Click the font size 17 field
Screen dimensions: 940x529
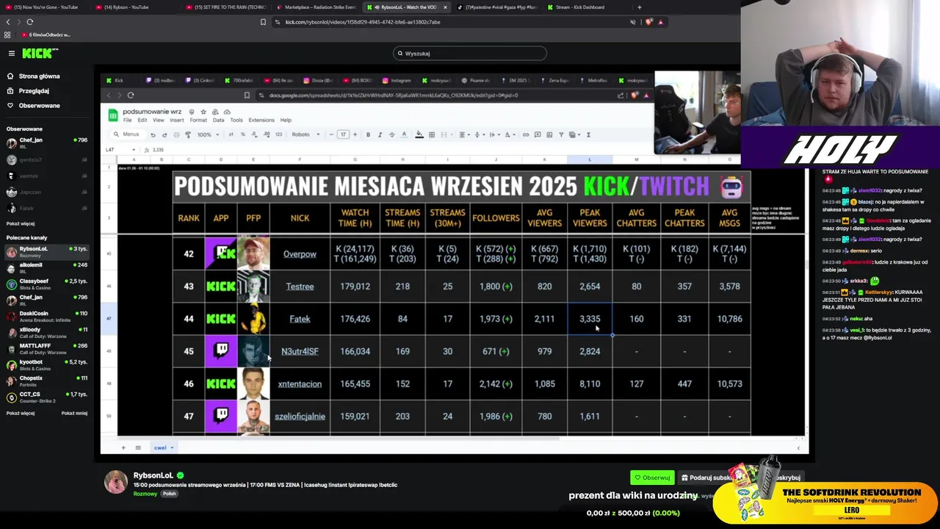tap(343, 134)
